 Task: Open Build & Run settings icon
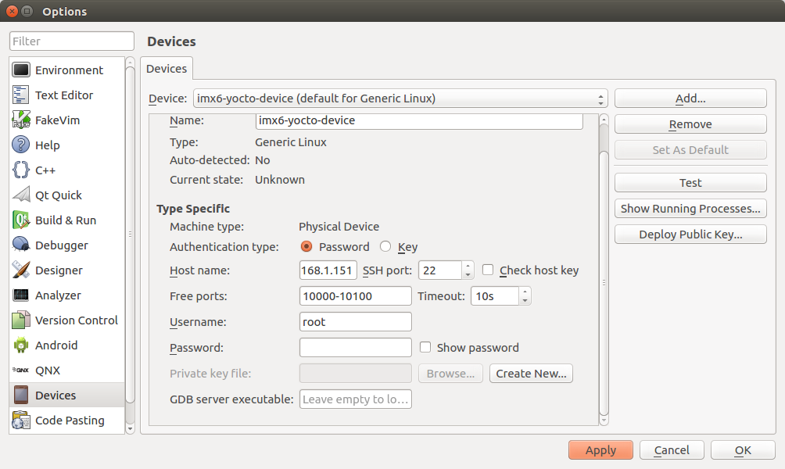21,220
